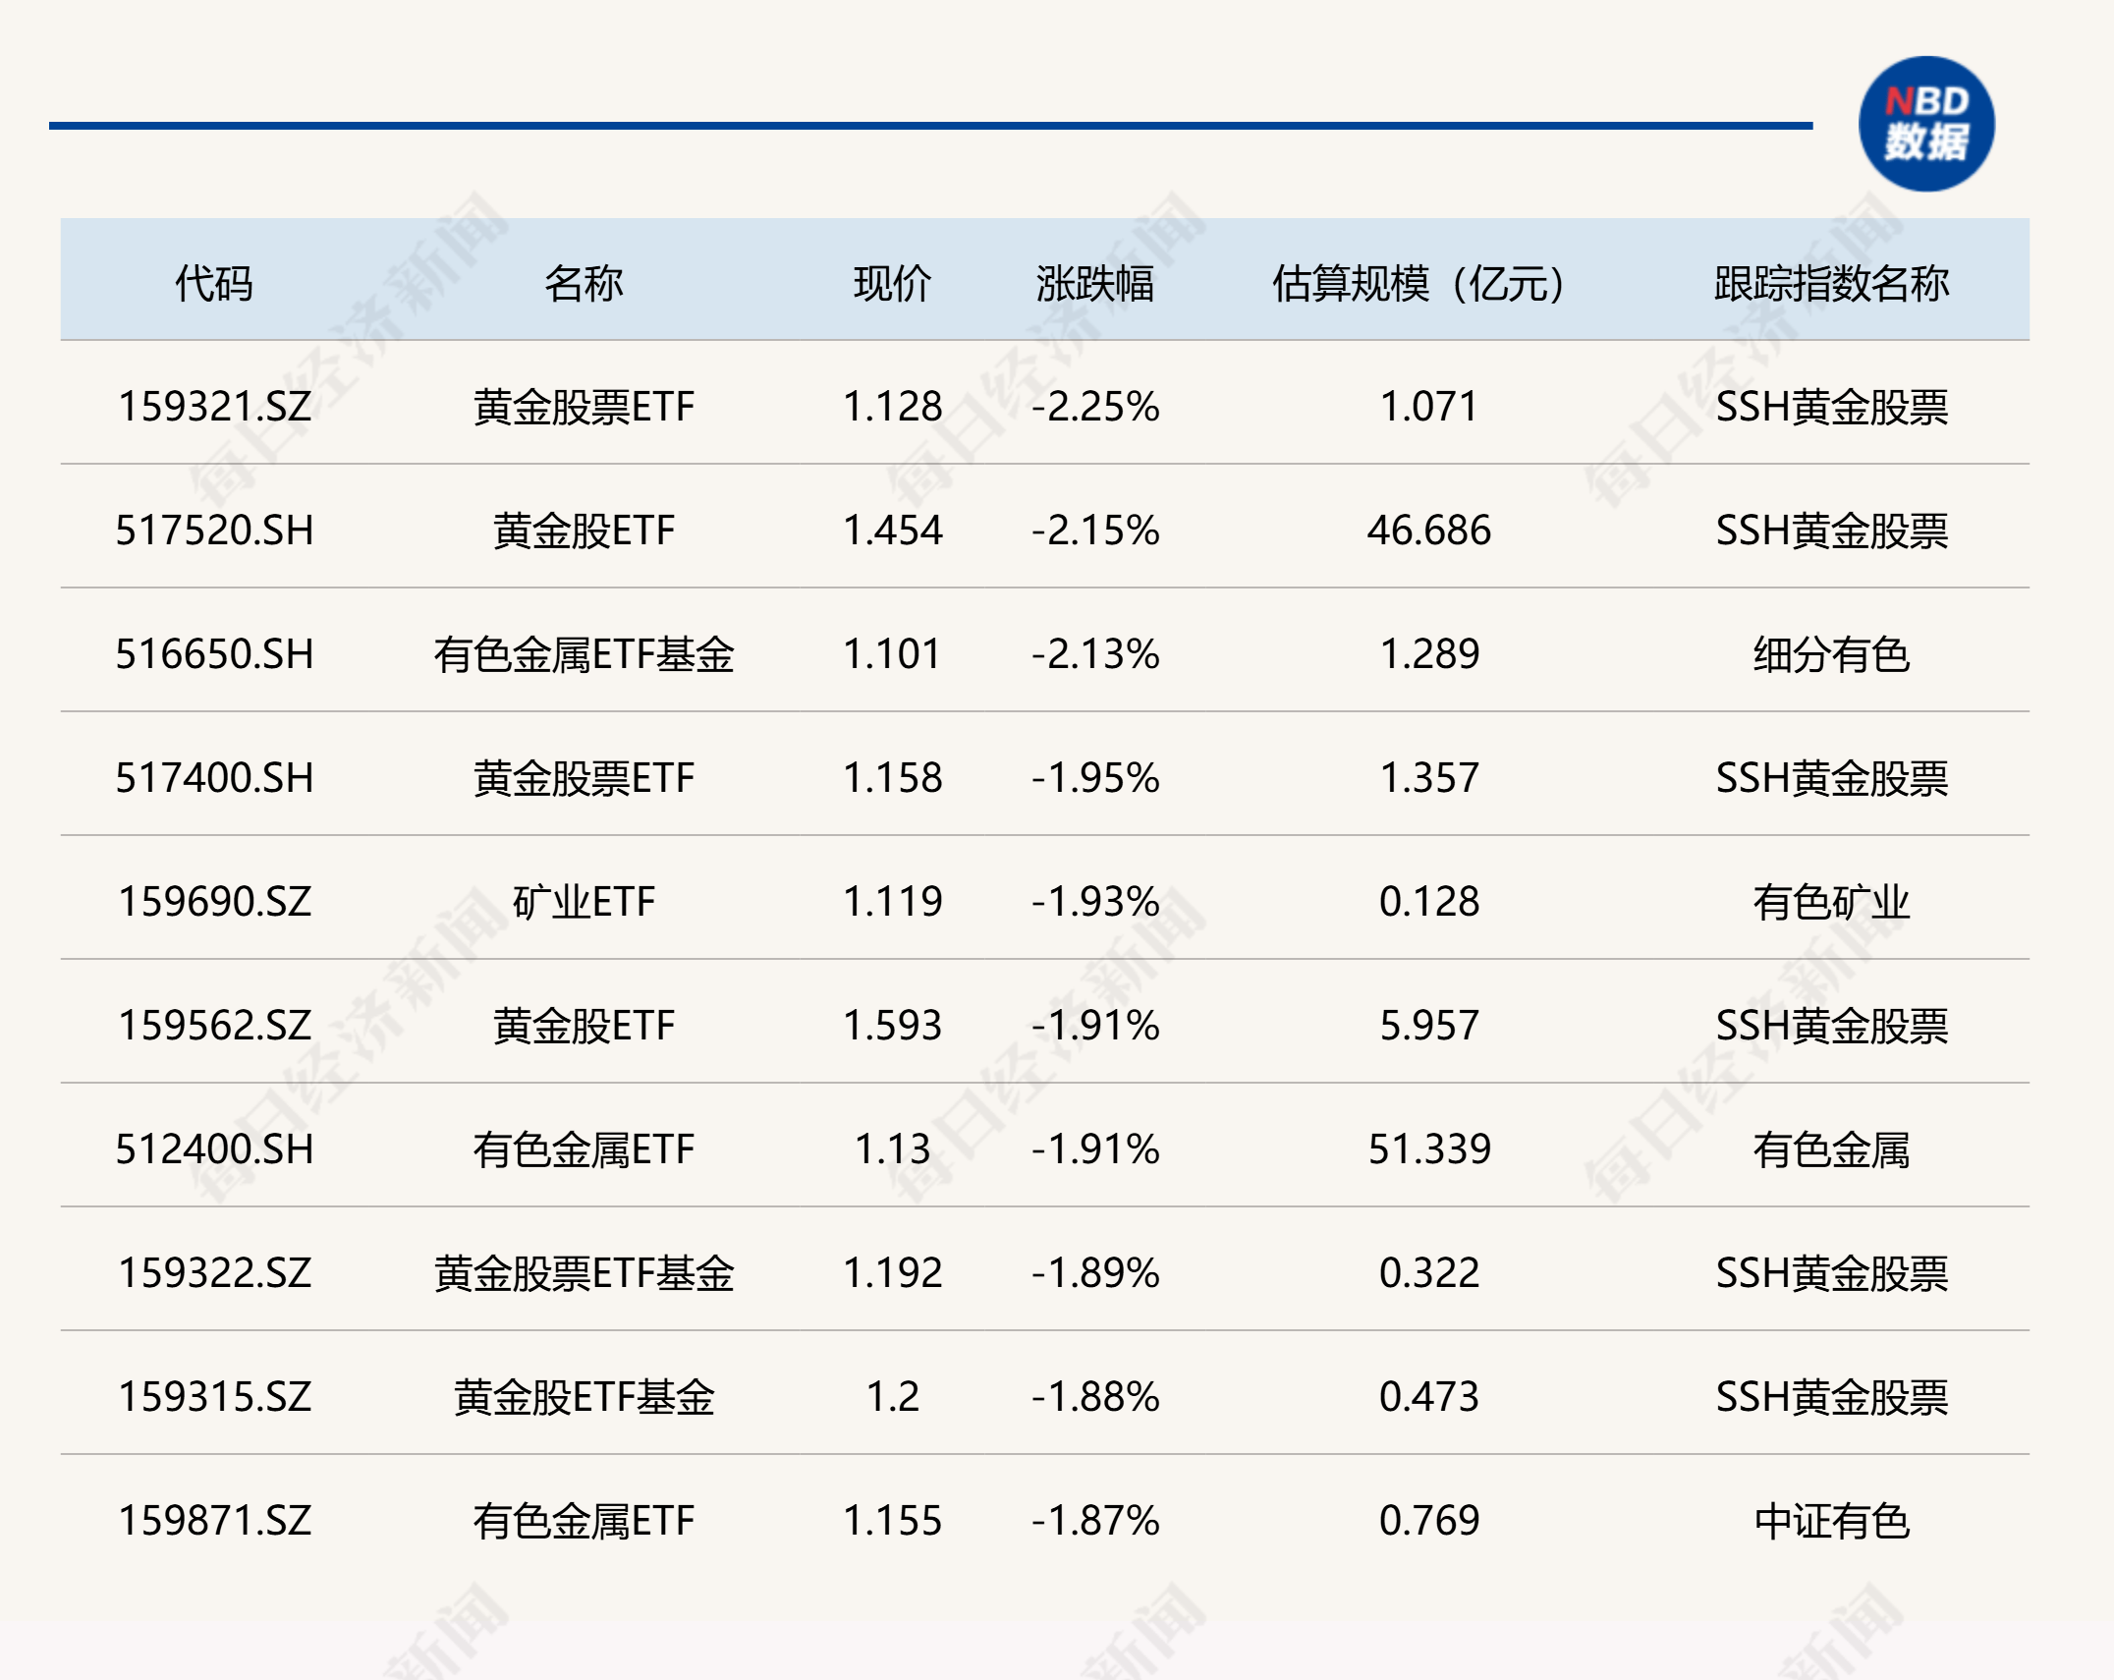2114x1680 pixels.
Task: Click scale value 0.769
Action: click(1429, 1521)
